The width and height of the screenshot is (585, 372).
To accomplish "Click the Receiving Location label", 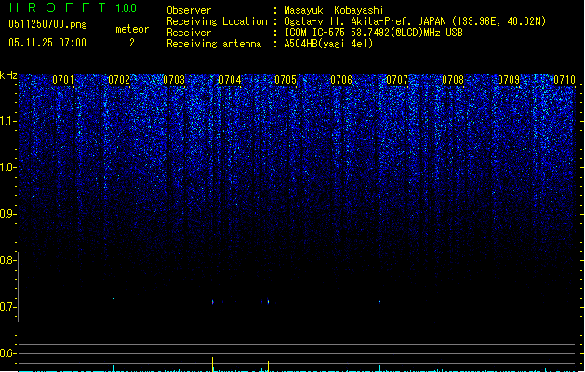I will 217,21.
